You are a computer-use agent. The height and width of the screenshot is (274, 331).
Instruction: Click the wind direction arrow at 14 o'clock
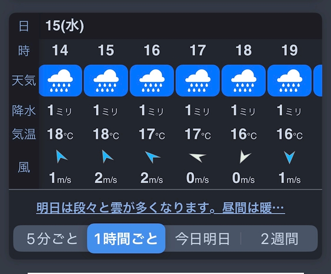point(61,157)
